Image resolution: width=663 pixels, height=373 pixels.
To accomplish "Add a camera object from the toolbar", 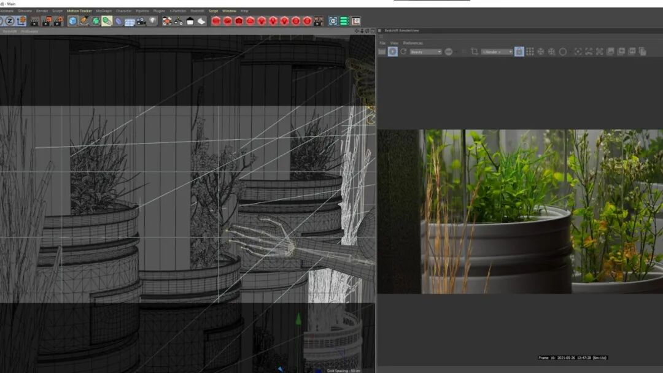I will [x=141, y=21].
